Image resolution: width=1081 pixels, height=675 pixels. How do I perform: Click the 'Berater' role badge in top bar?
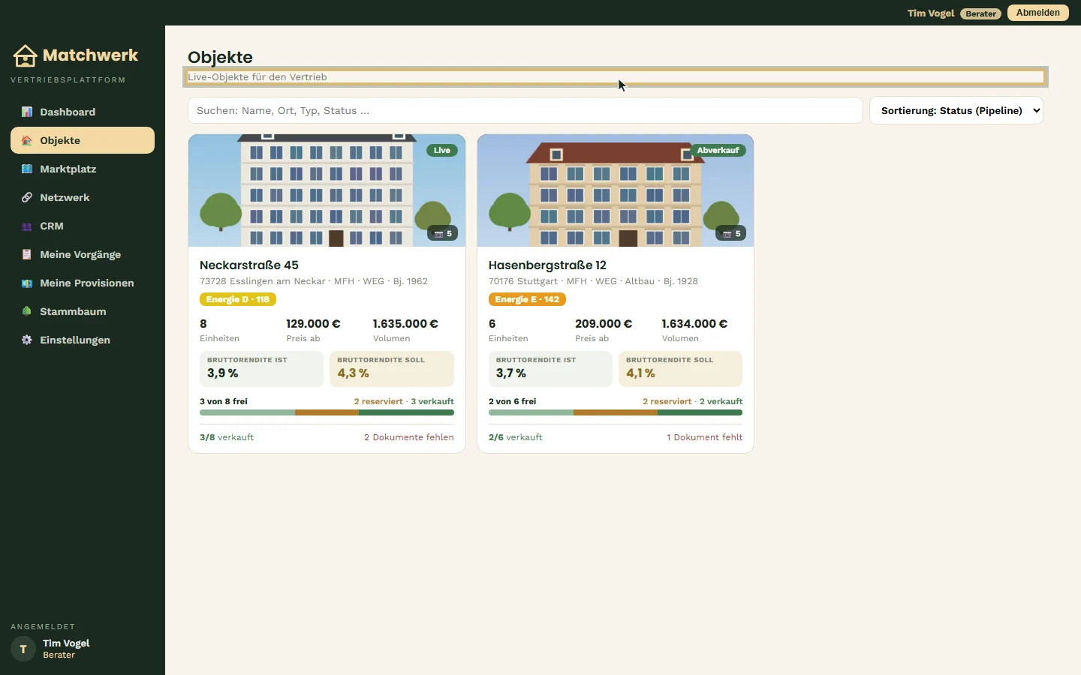tap(980, 13)
